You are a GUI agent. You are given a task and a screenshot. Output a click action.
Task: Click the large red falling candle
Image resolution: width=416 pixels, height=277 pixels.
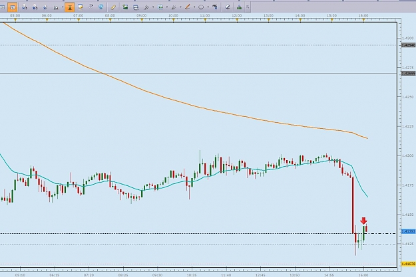[x=353, y=205]
